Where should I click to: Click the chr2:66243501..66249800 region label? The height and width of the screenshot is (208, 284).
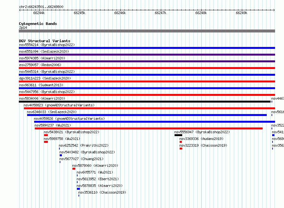tap(41, 7)
